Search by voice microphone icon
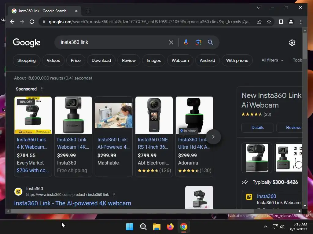The height and width of the screenshot is (234, 313). click(186, 42)
